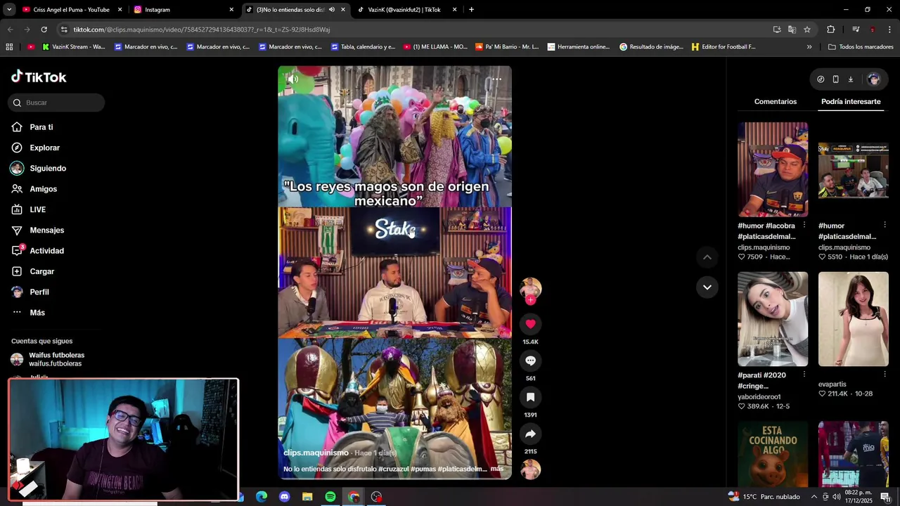Follow creator via red plus badge
The width and height of the screenshot is (900, 506).
tap(530, 300)
